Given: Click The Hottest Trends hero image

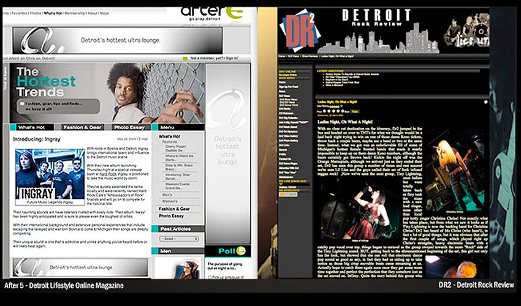Looking at the screenshot, I should click(x=107, y=93).
